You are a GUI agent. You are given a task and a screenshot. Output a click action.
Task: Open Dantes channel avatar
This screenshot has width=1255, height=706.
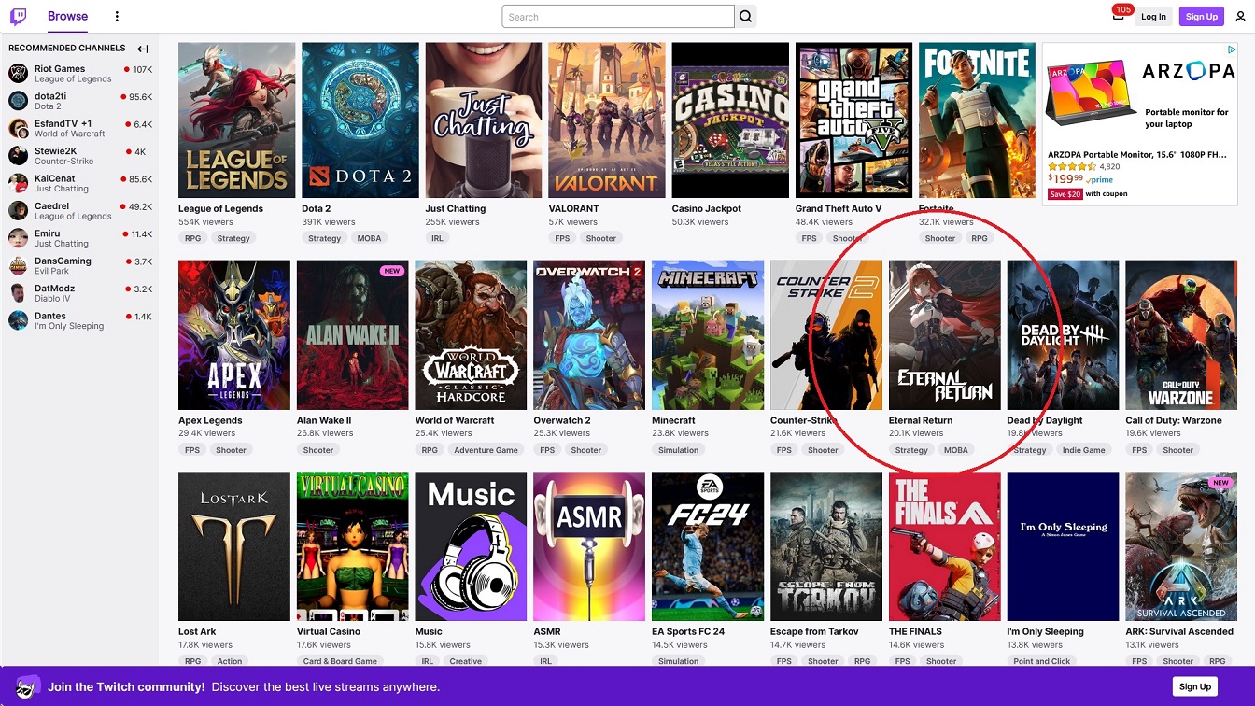(19, 320)
